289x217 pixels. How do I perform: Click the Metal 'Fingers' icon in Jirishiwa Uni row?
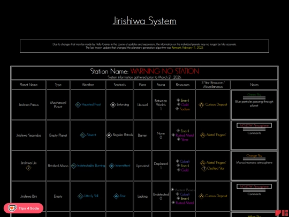[203, 163]
